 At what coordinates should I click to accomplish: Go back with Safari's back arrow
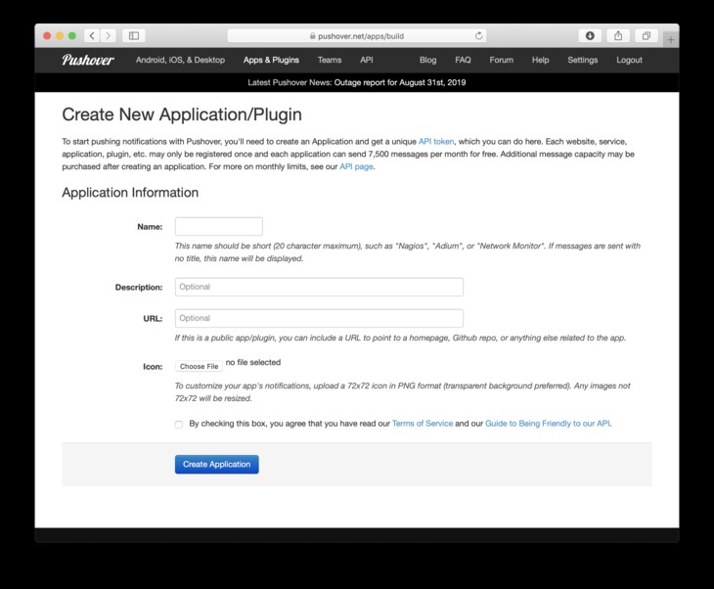point(92,35)
